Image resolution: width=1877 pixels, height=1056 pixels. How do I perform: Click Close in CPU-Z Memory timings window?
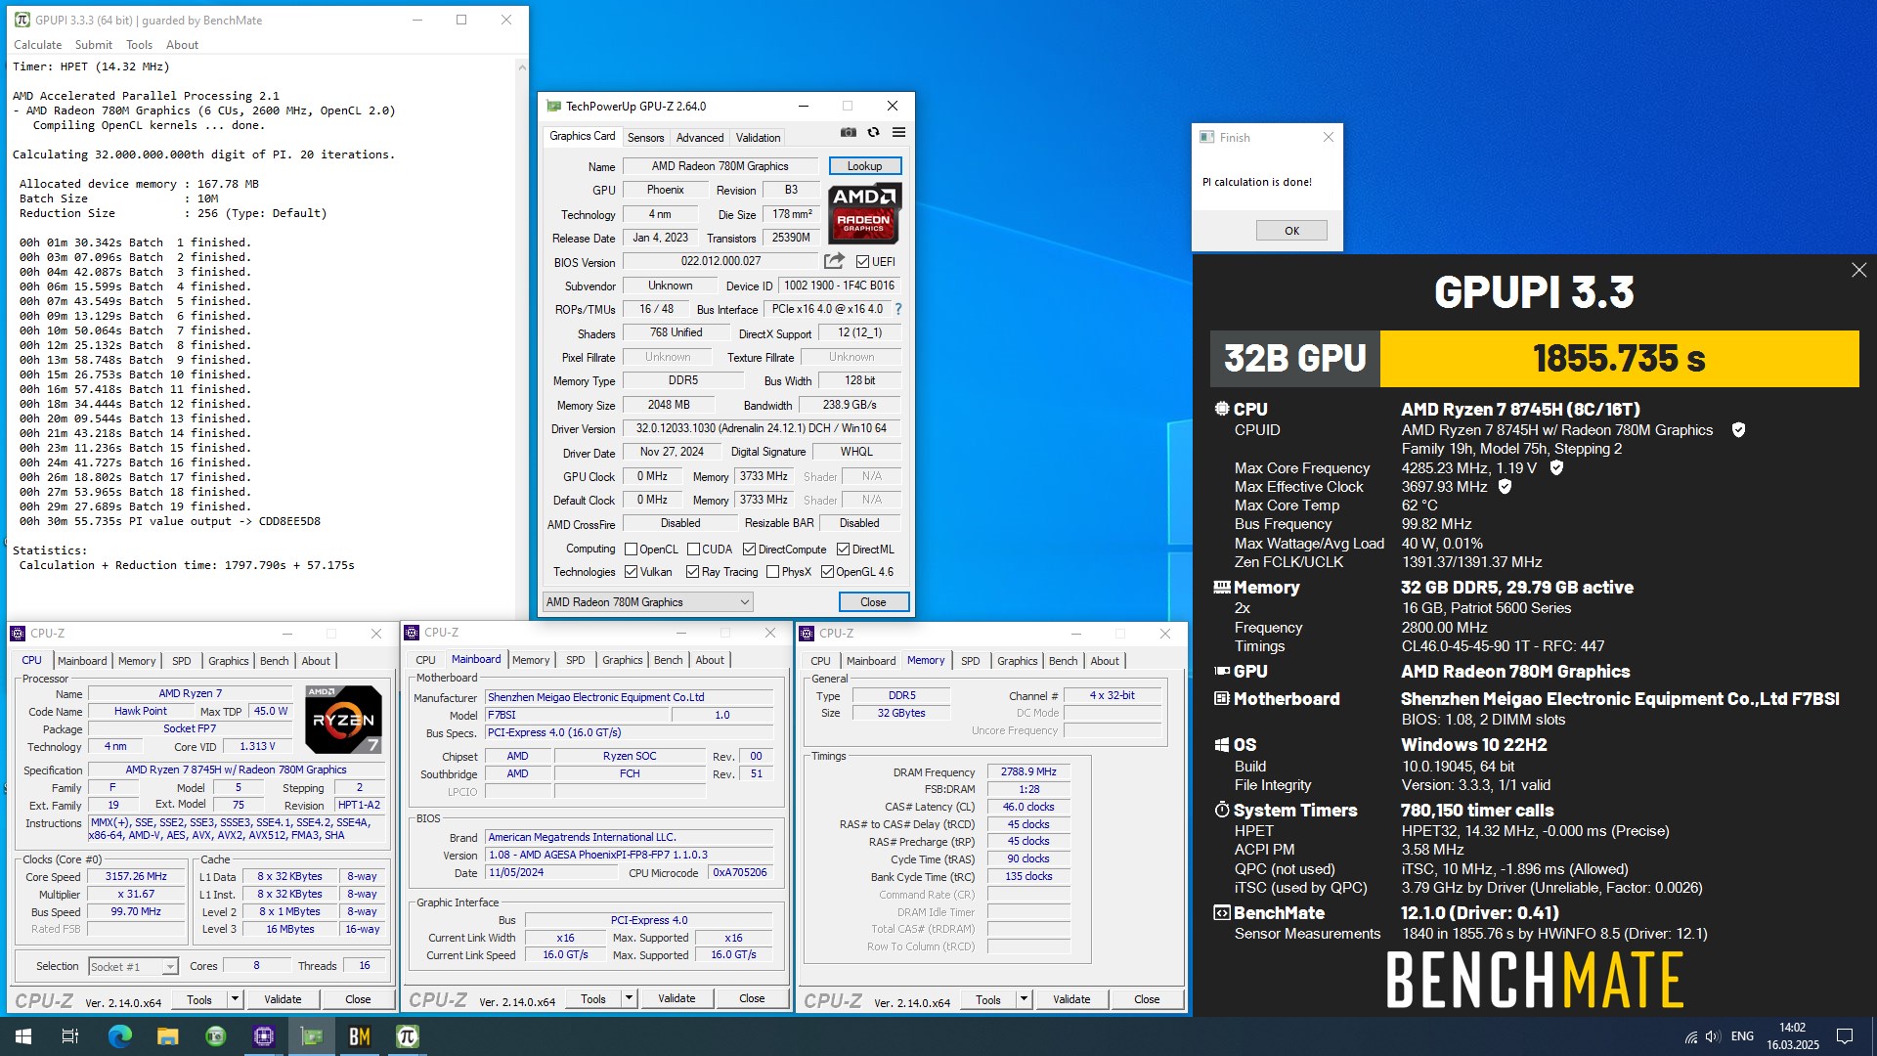coord(1147,999)
